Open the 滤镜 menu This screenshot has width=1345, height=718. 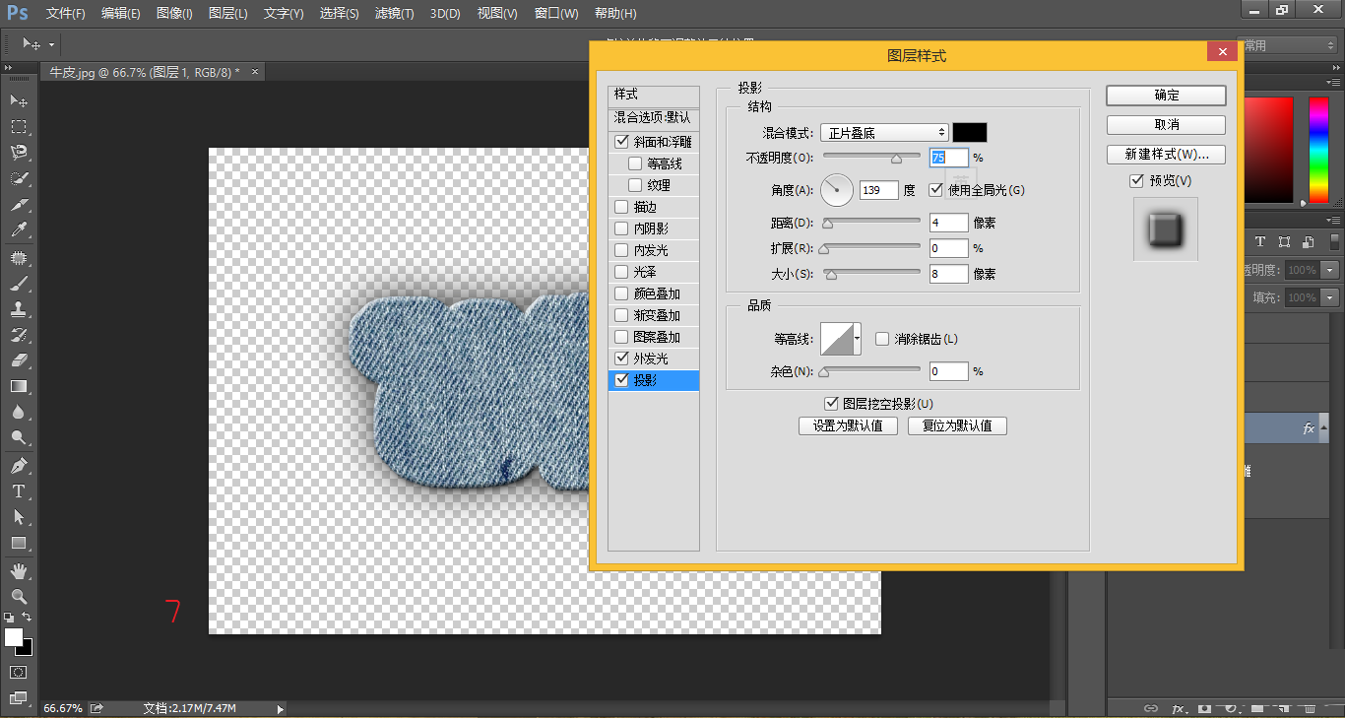point(394,13)
